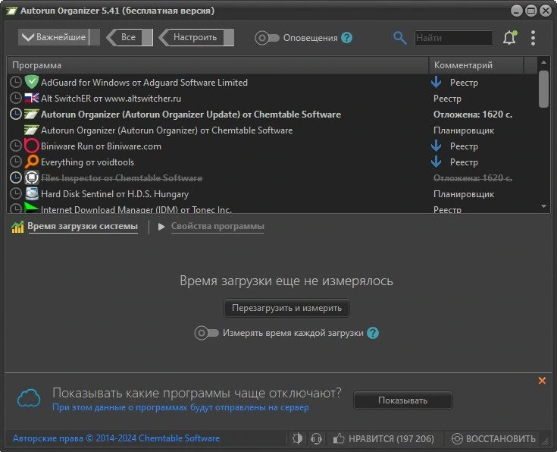
Task: Click the Hard Disk Sentinel drive icon
Action: (x=32, y=194)
